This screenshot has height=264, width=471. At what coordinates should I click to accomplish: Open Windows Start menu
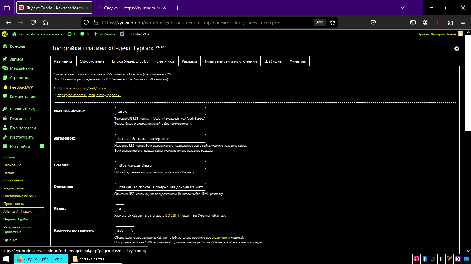coord(6,259)
